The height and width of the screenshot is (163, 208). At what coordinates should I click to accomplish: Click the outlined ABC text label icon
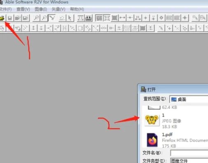click(177, 18)
